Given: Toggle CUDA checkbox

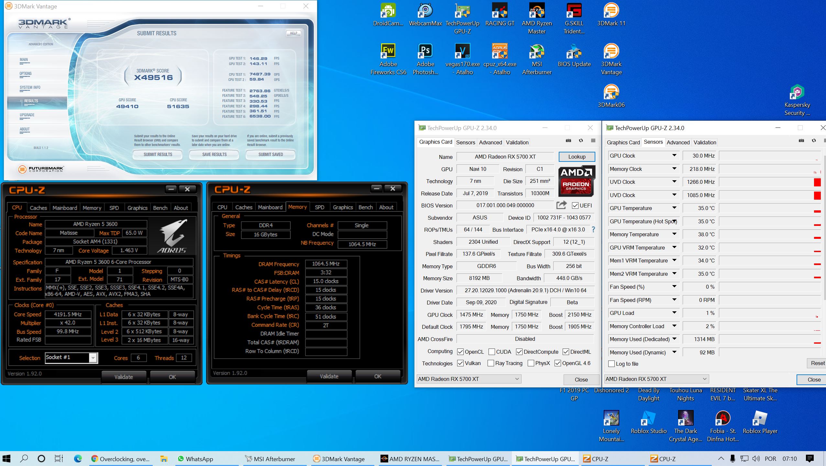Looking at the screenshot, I should (x=491, y=352).
